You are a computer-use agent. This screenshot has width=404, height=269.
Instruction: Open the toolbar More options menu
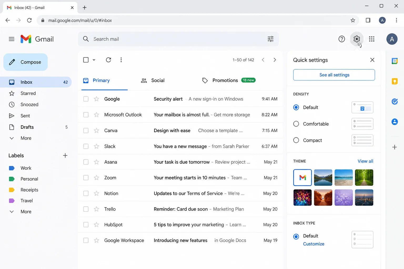pos(121,60)
